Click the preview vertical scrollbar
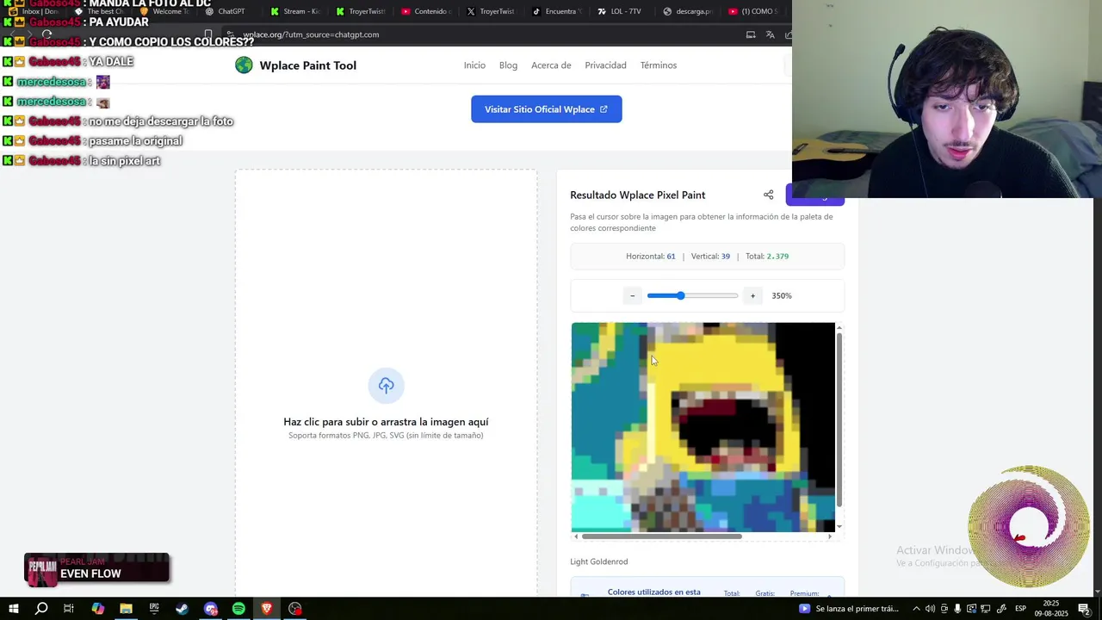Screen dimensions: 1102x620 [x=839, y=419]
